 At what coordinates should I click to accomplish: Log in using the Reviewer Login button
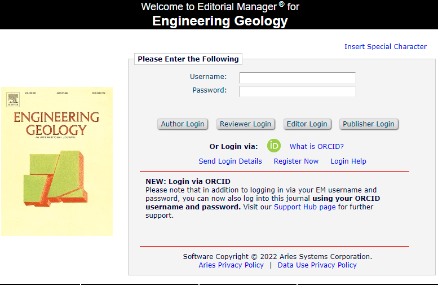(245, 124)
